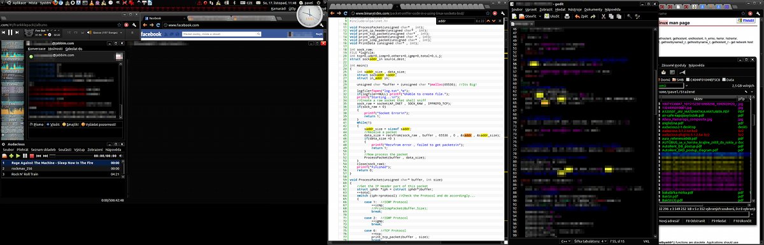Click the 'addr' find box in code browser
This screenshot has width=764, height=245.
pos(456,21)
